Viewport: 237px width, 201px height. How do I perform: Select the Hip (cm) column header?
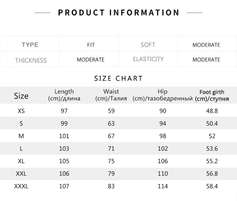pyautogui.click(x=162, y=95)
